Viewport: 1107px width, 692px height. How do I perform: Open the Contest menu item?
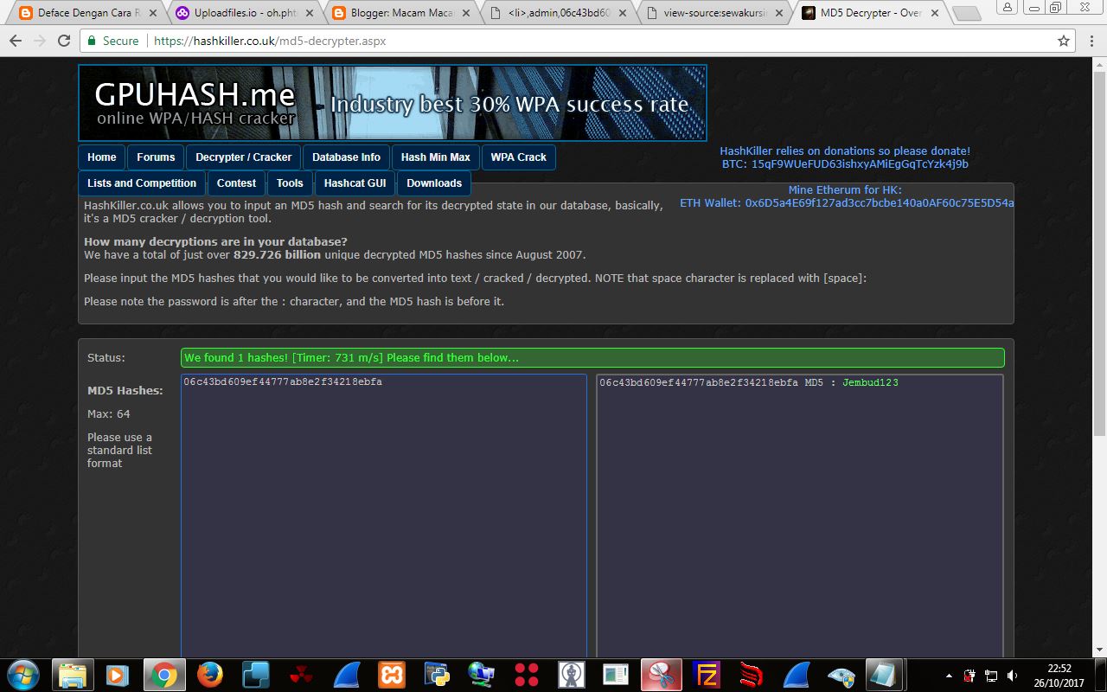pyautogui.click(x=237, y=183)
